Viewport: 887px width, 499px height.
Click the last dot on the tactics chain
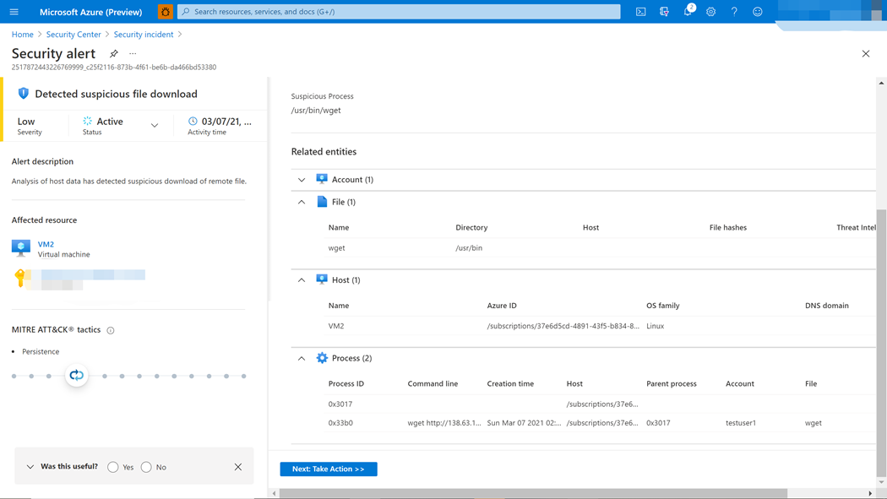[244, 376]
